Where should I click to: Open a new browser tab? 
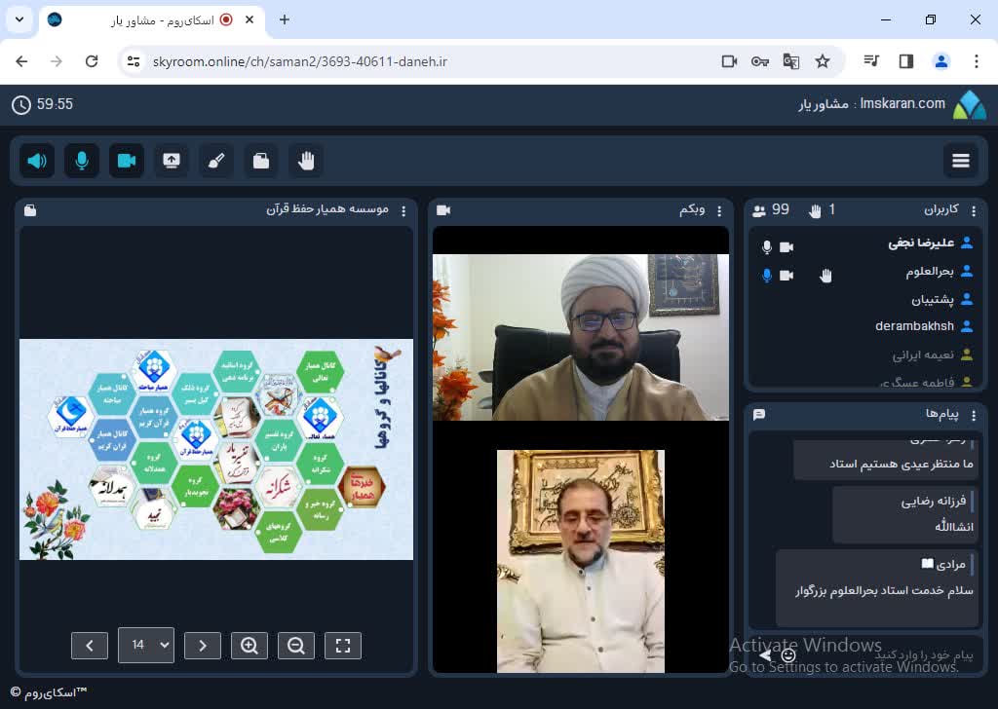(x=285, y=19)
